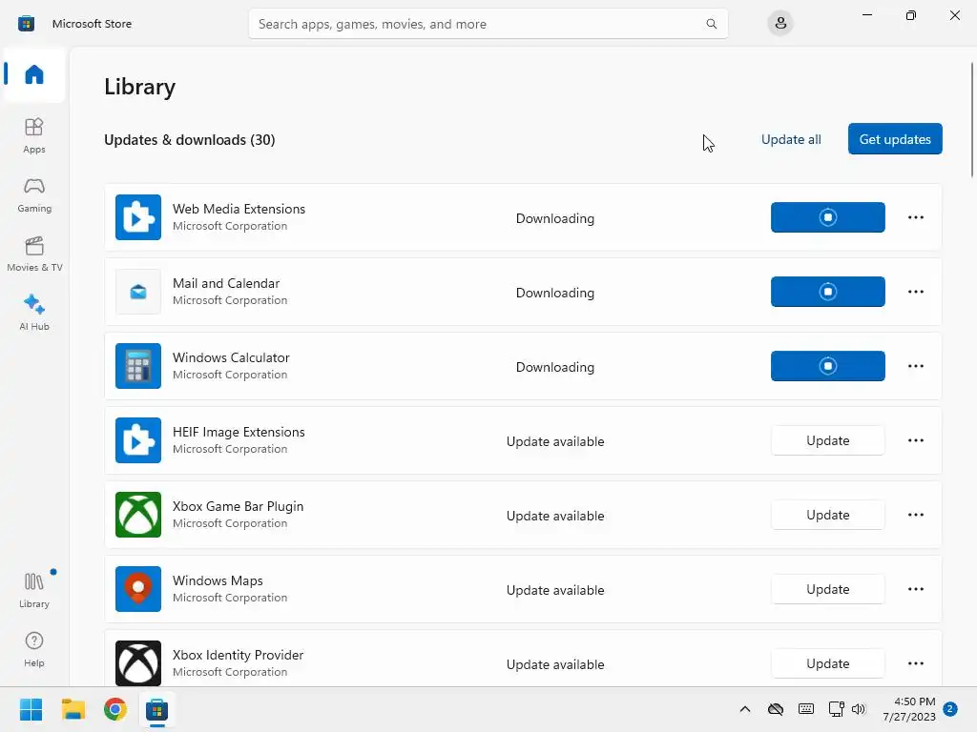Viewport: 977px width, 732px height.
Task: Open more options for HEIF Image Extensions
Action: click(x=915, y=440)
